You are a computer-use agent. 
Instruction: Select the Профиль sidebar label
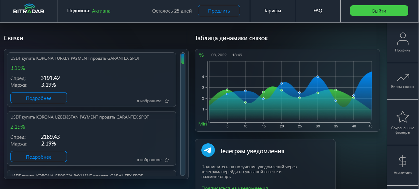click(x=403, y=50)
